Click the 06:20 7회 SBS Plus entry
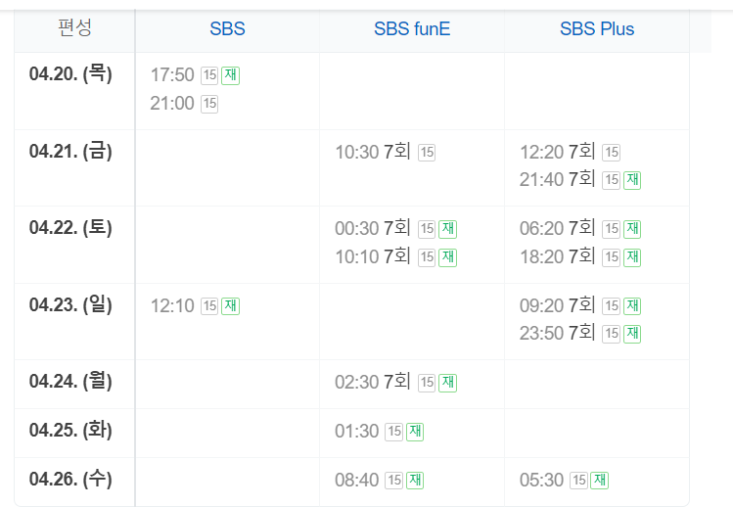This screenshot has width=733, height=507. (x=557, y=229)
